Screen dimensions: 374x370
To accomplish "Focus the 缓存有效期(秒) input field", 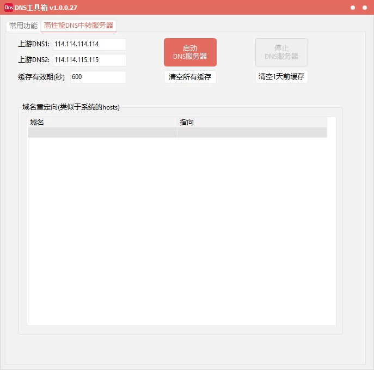I will pyautogui.click(x=98, y=77).
